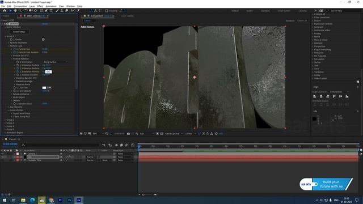Select the Clone Stamp tool
This screenshot has height=204, width=363.
[62, 11]
